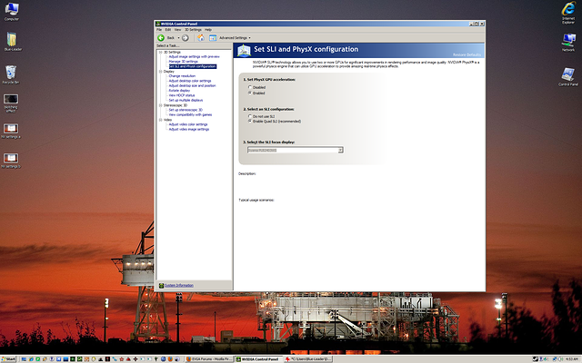Click the Back arrow toolbar button
This screenshot has width=582, height=363.
[165, 37]
